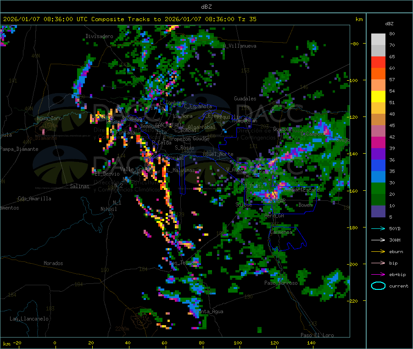Click the 'Gouge' map label

click(x=201, y=138)
